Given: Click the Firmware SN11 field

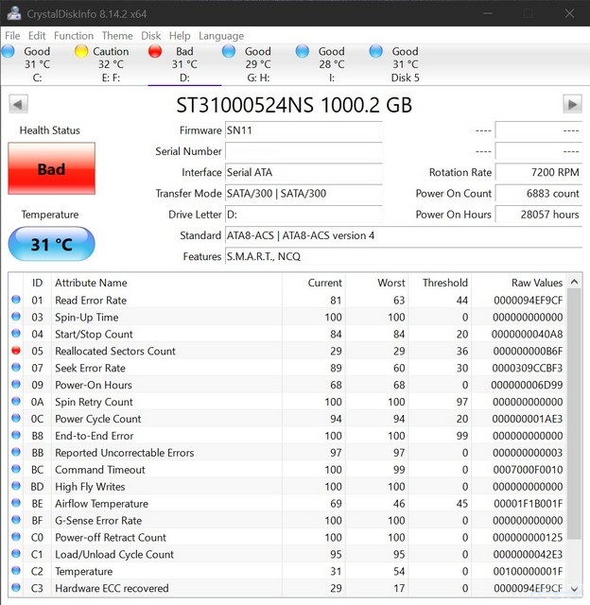Looking at the screenshot, I should 303,130.
